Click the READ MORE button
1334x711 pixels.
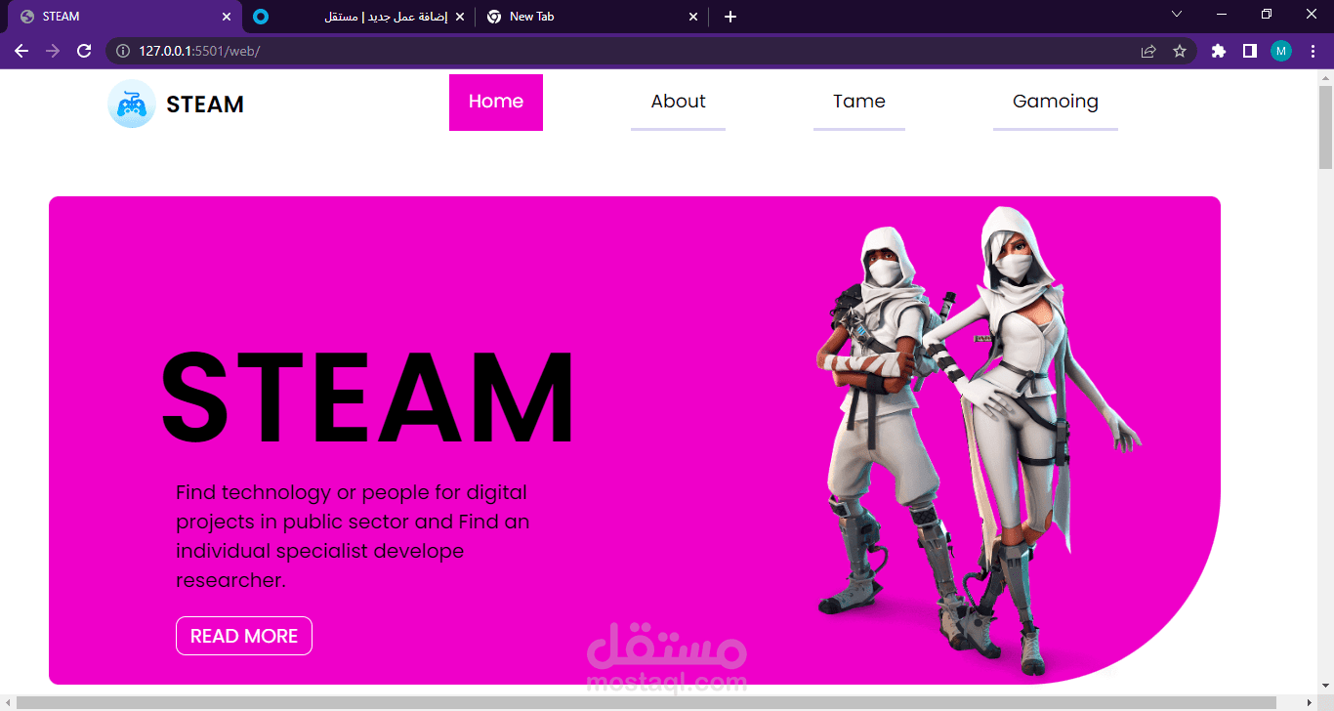pos(244,636)
